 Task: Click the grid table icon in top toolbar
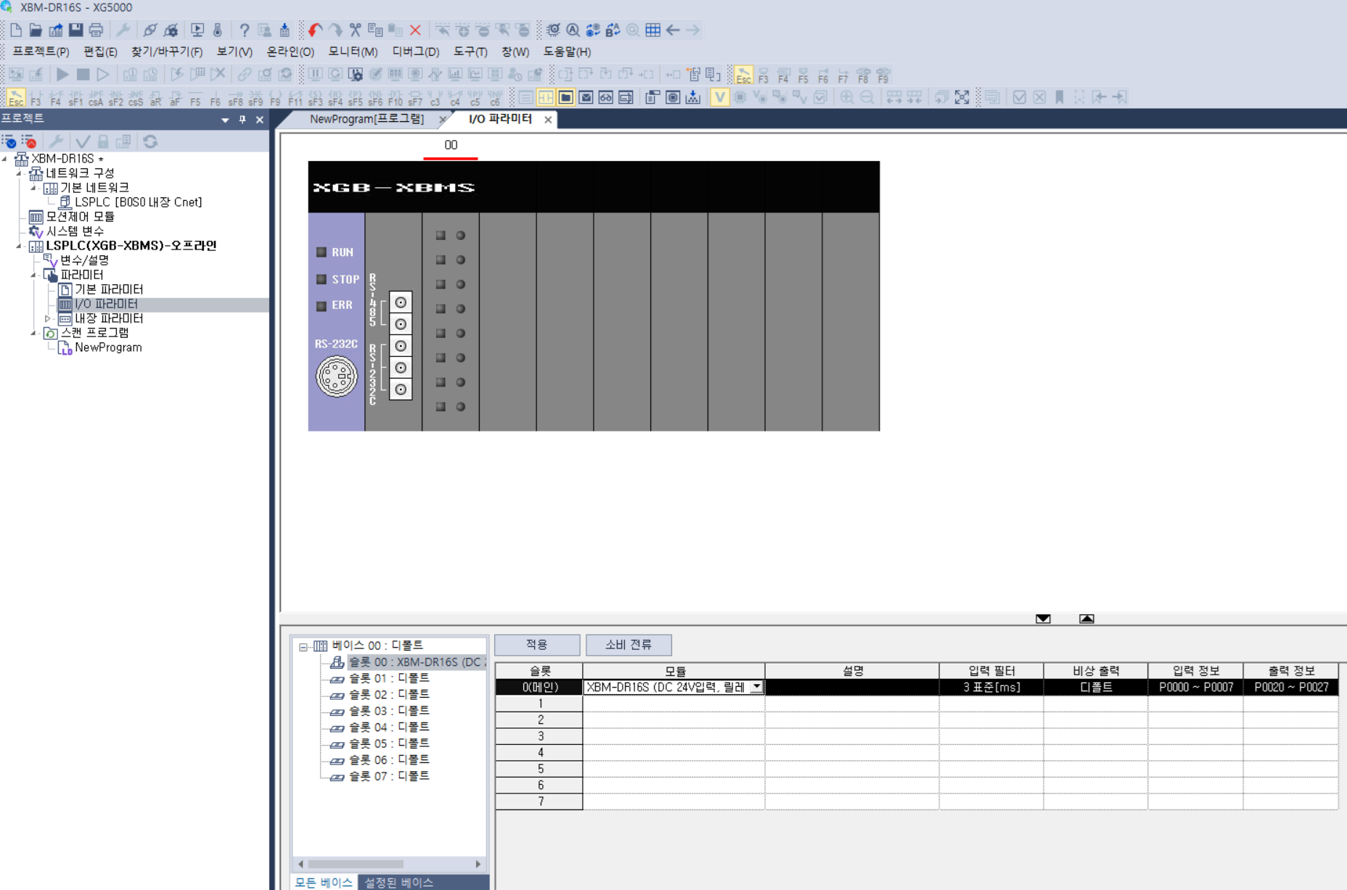653,30
